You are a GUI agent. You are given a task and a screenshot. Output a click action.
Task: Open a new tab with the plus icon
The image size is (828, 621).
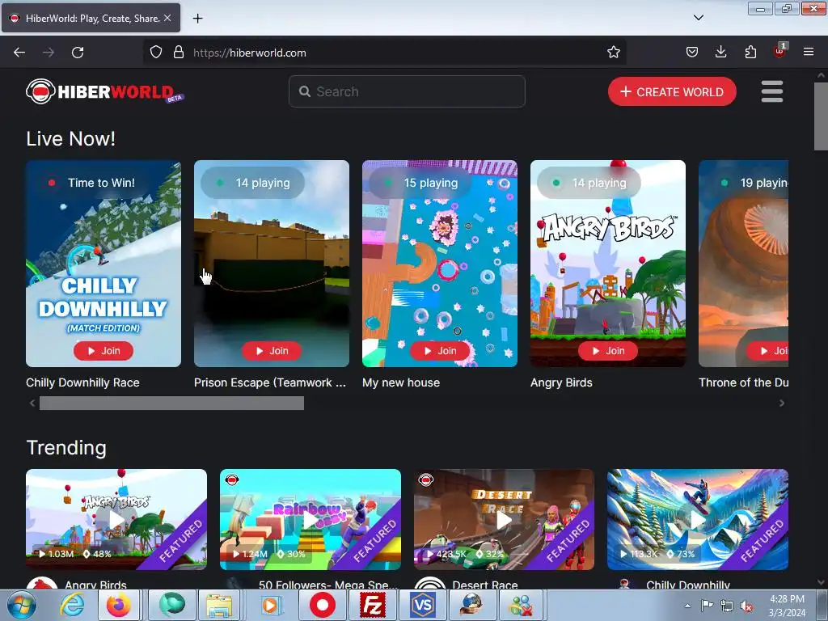click(197, 19)
